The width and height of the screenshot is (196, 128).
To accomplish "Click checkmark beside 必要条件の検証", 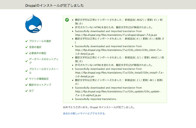I will coord(27,53).
